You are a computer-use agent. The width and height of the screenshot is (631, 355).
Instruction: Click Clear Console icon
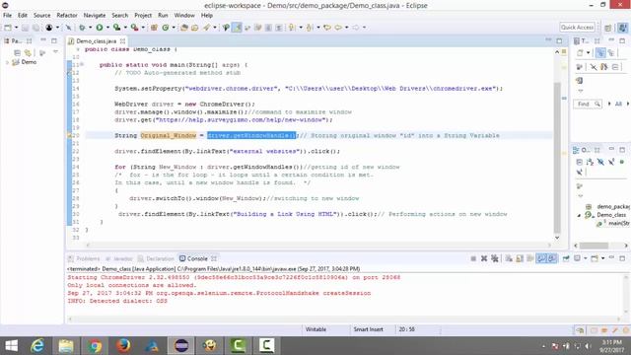[x=509, y=258]
